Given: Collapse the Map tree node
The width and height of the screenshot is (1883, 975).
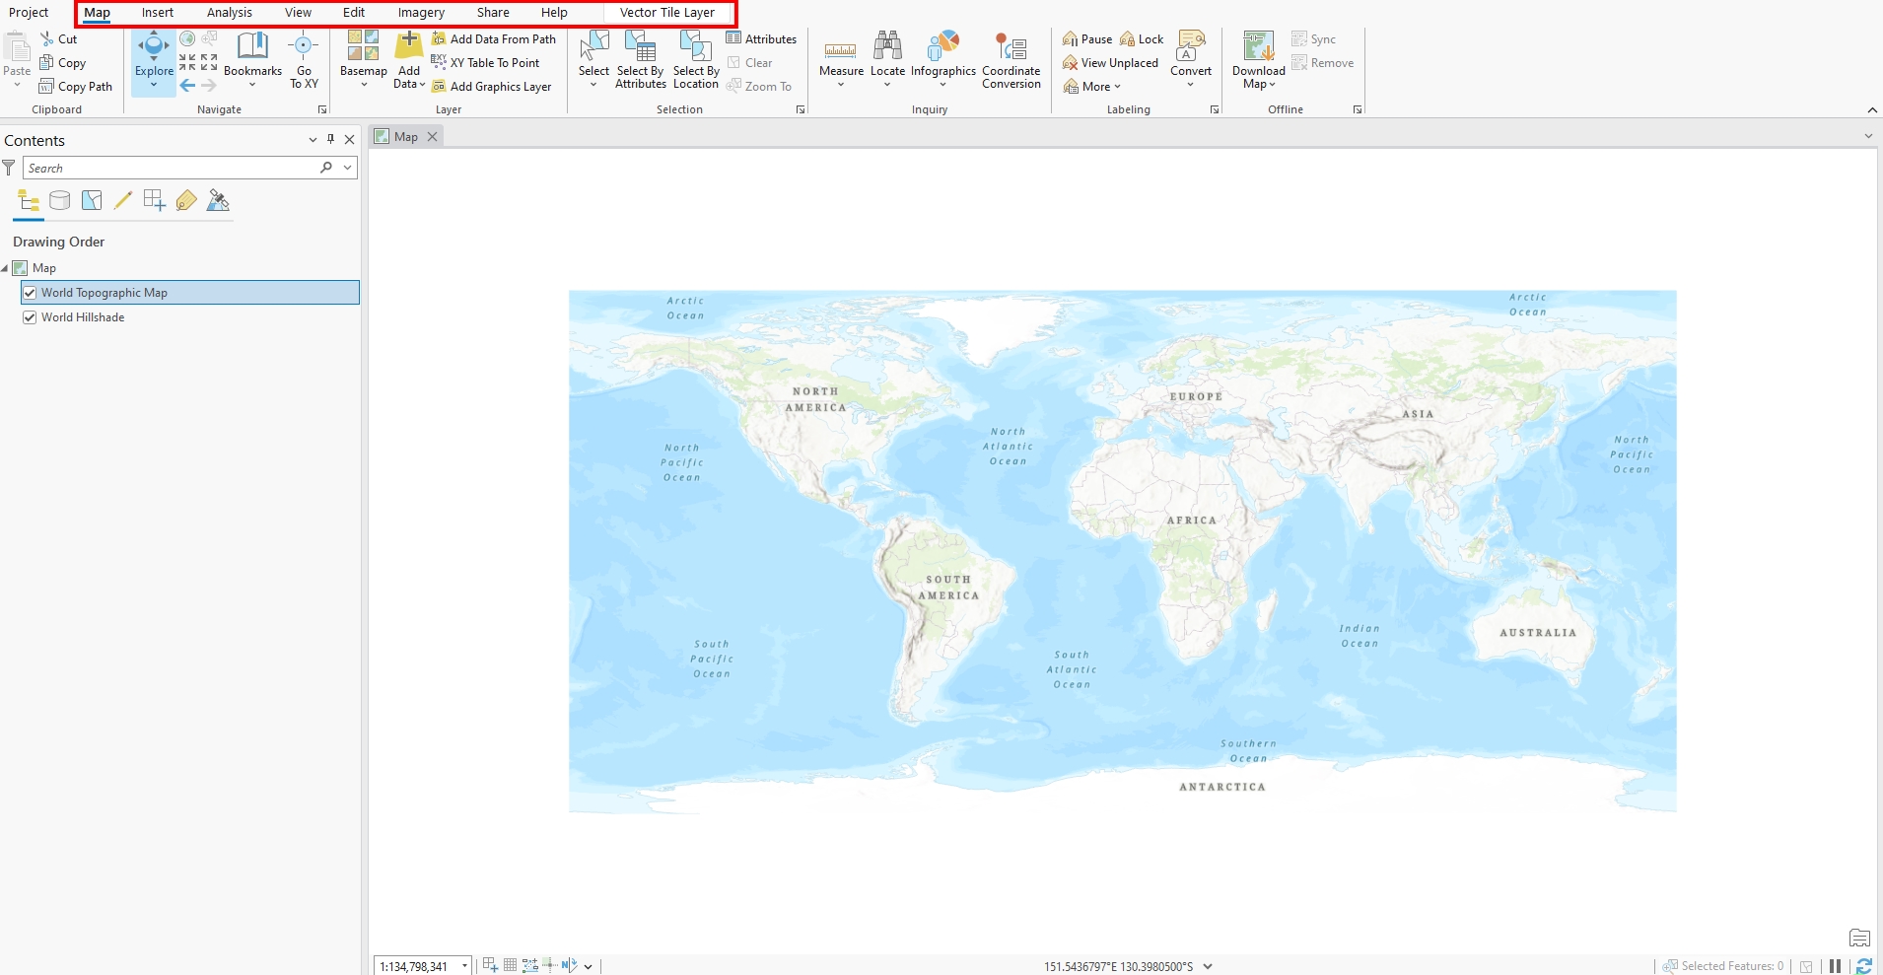Looking at the screenshot, I should click(5, 268).
